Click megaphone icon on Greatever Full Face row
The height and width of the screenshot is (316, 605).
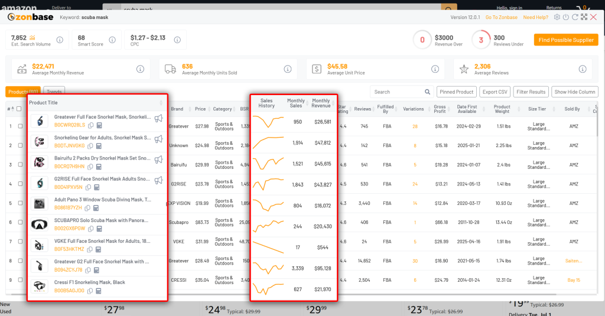pos(158,118)
